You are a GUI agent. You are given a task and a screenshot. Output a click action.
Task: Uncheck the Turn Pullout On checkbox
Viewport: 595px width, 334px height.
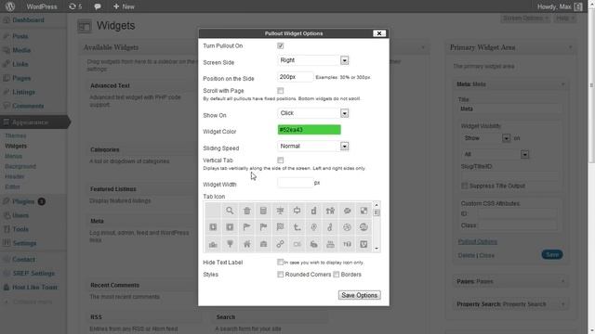pyautogui.click(x=281, y=45)
